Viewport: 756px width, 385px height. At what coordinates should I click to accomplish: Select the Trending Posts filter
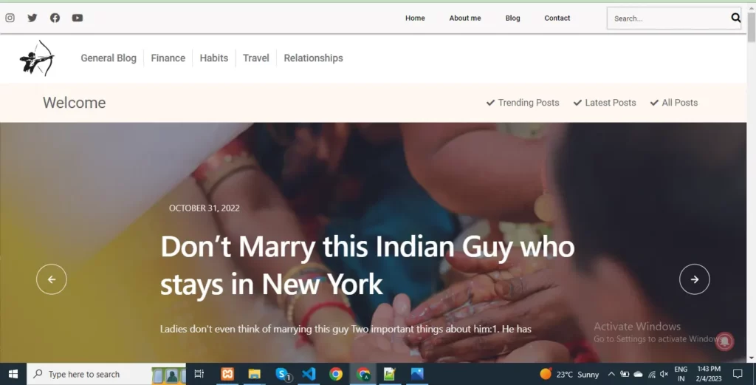pyautogui.click(x=523, y=103)
